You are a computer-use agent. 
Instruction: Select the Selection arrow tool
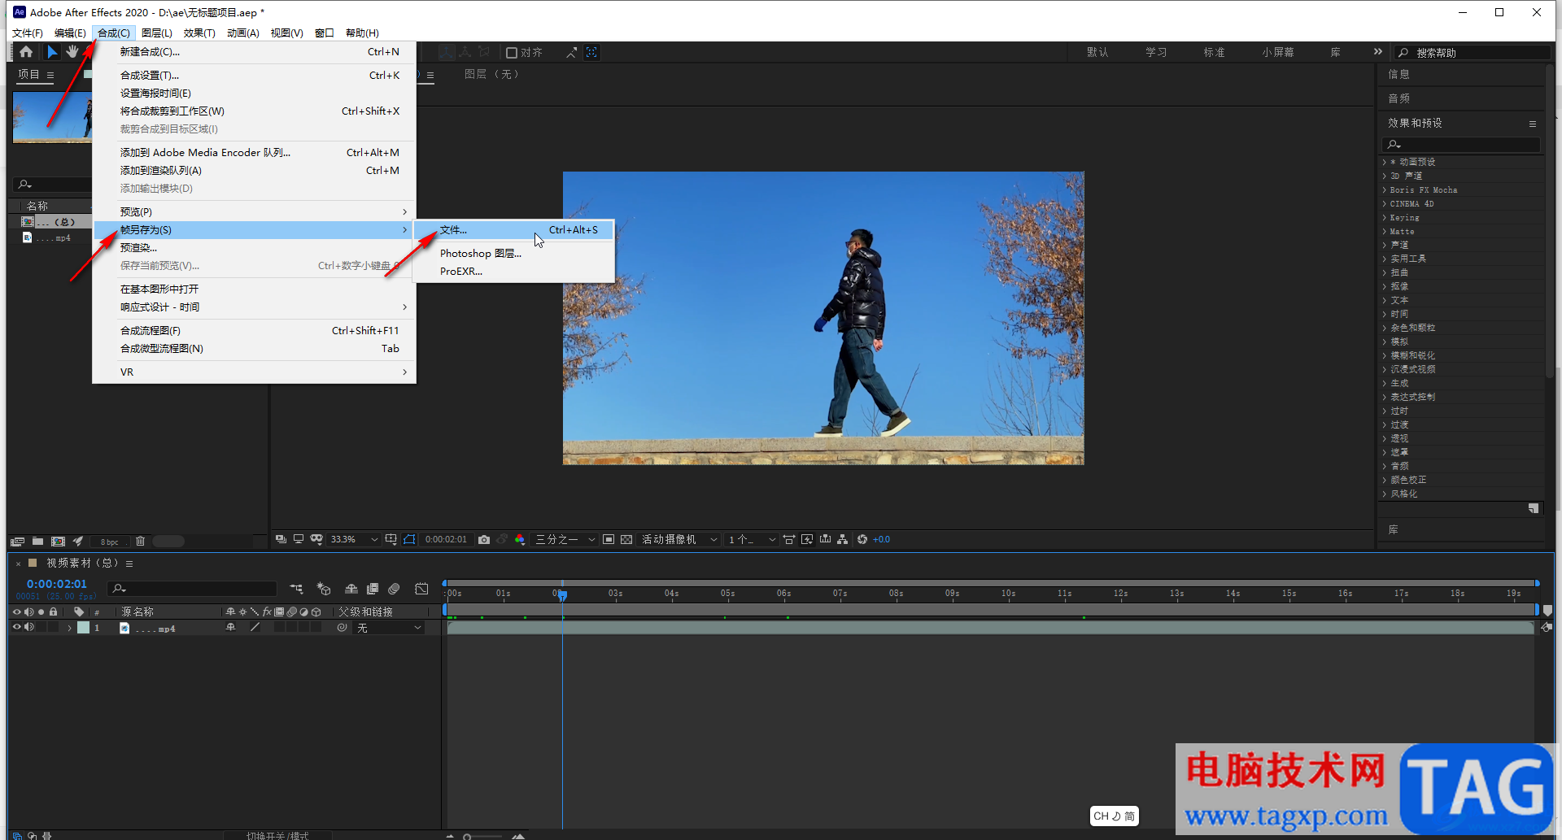coord(52,52)
